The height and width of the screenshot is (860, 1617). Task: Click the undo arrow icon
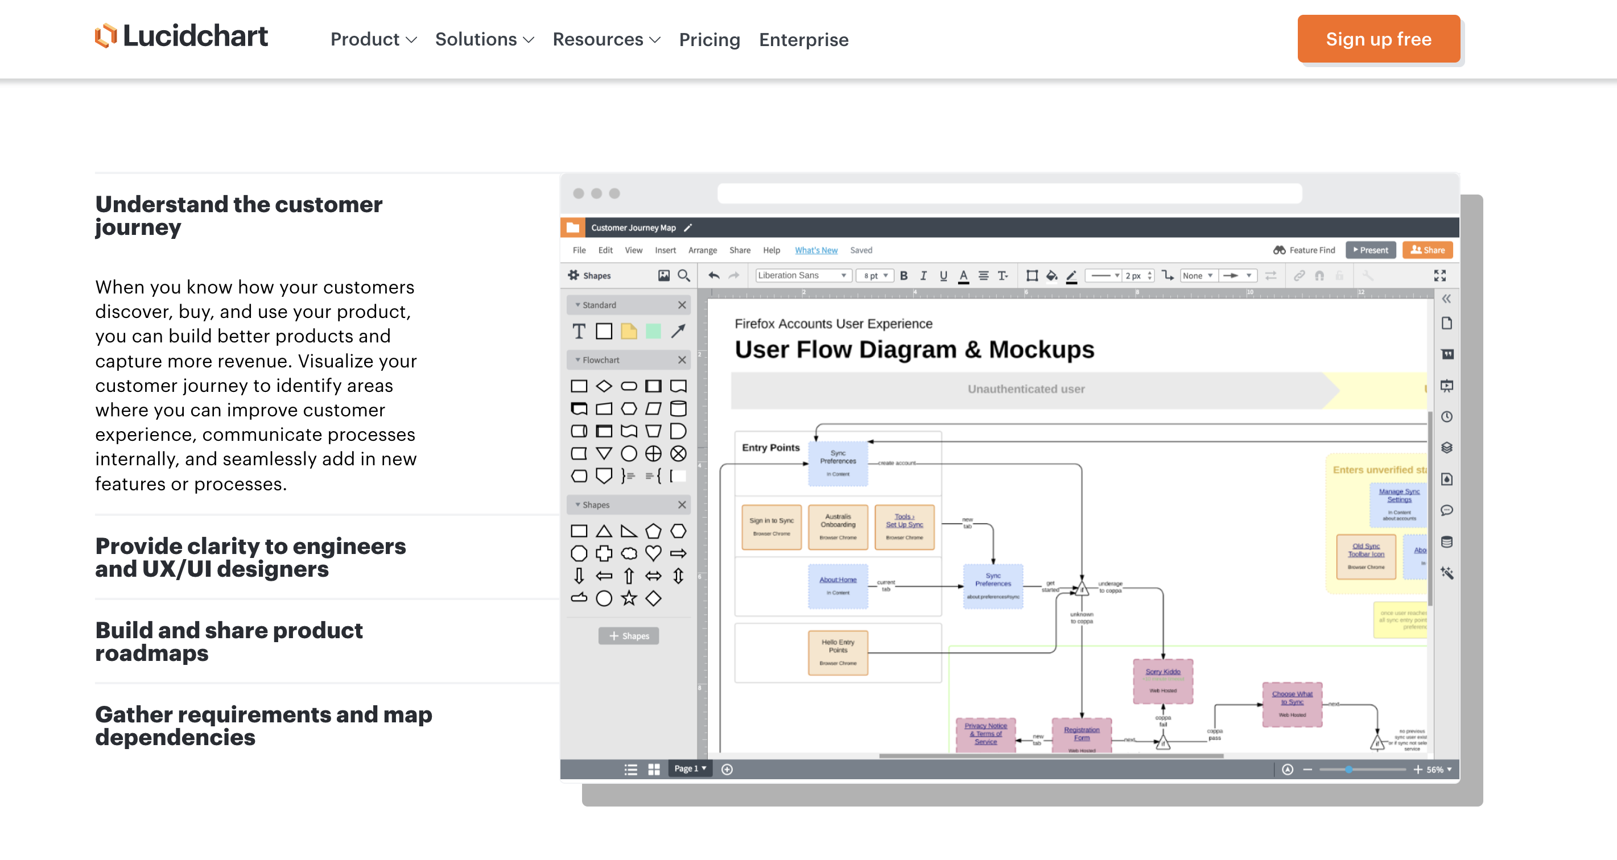(x=713, y=276)
